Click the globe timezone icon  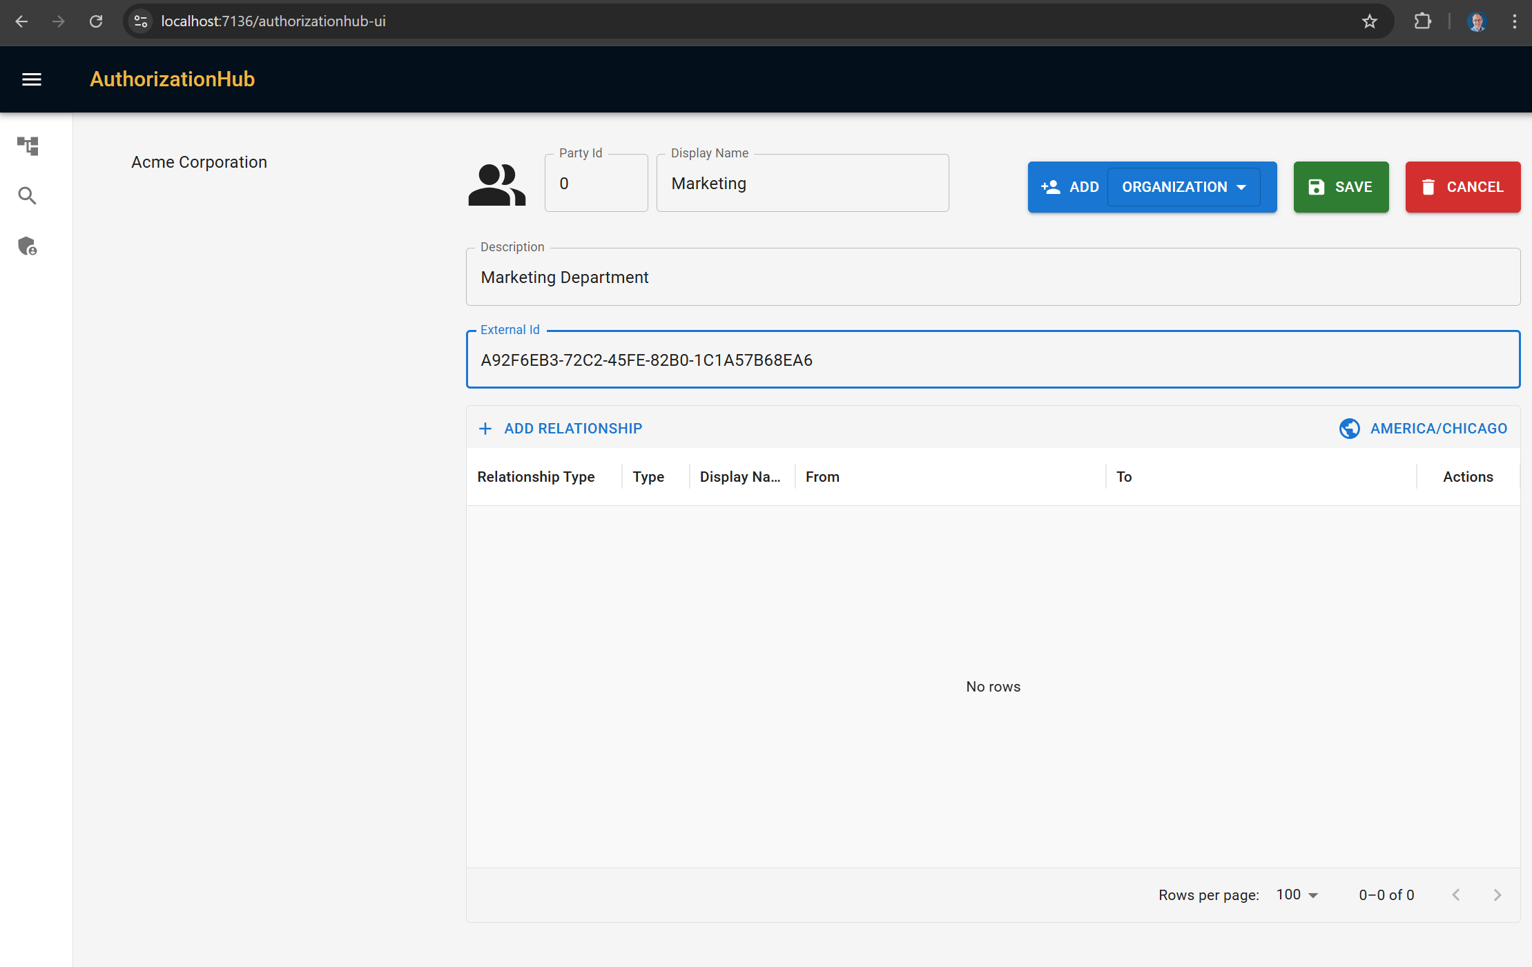1350,429
